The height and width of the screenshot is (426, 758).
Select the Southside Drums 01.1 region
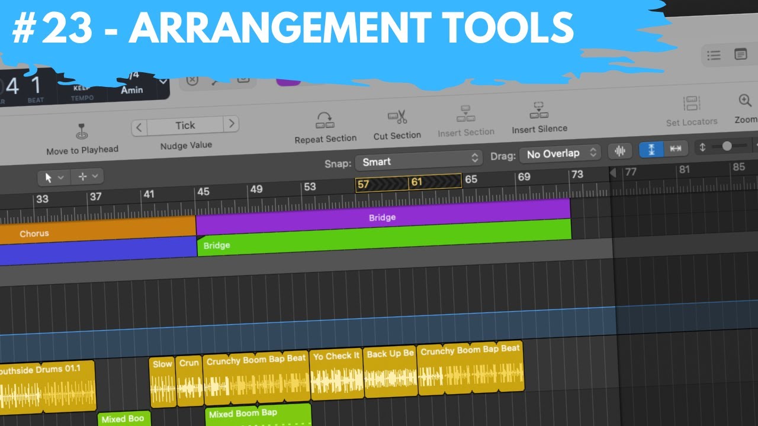[47, 388]
